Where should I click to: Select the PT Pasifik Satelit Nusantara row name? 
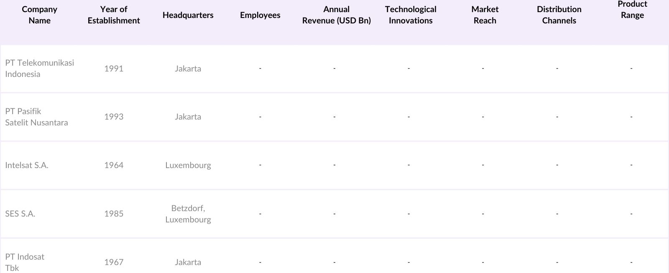(36, 117)
